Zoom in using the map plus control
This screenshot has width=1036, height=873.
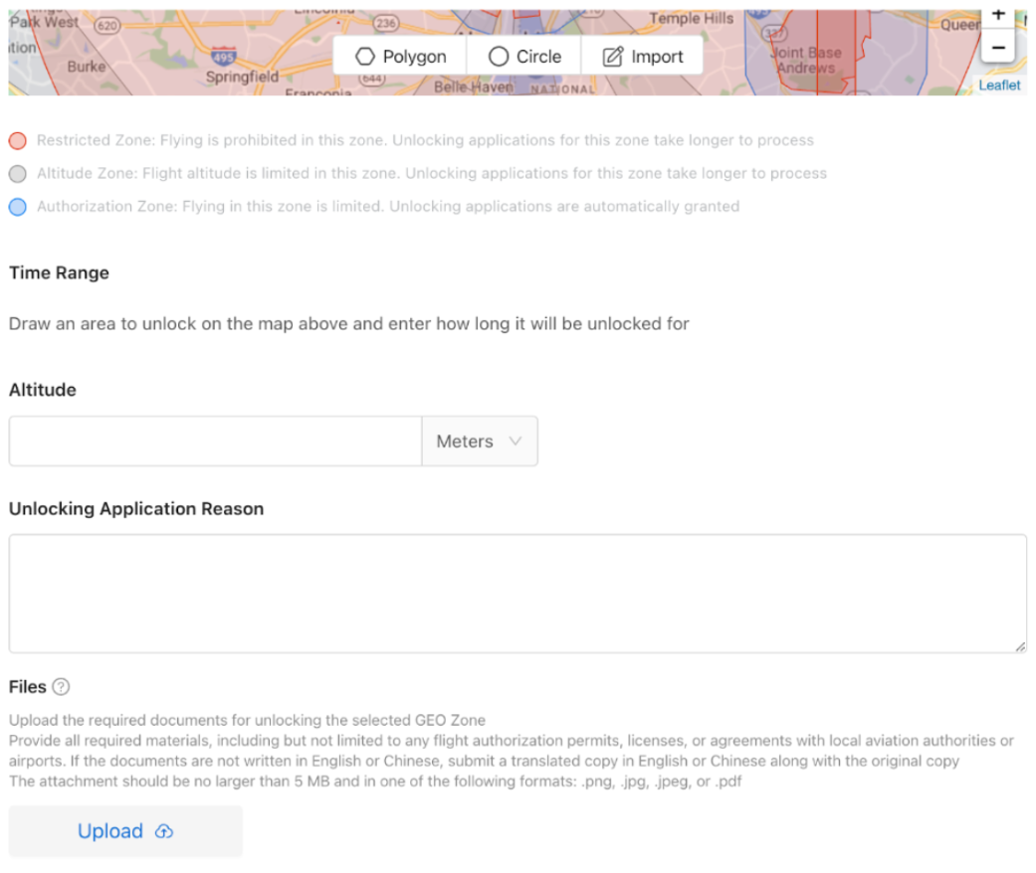point(997,14)
